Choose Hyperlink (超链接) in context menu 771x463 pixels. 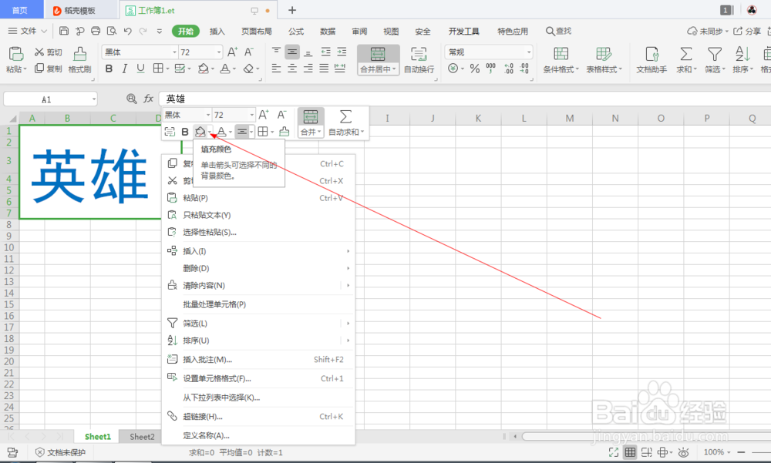tap(258, 416)
